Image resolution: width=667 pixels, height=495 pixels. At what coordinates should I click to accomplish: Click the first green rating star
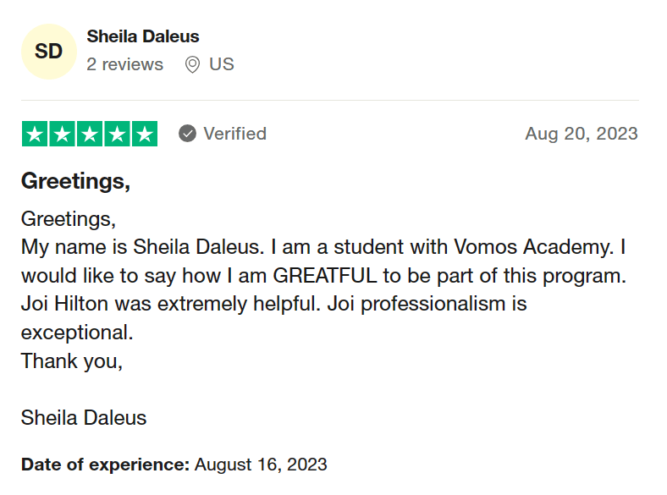35,134
